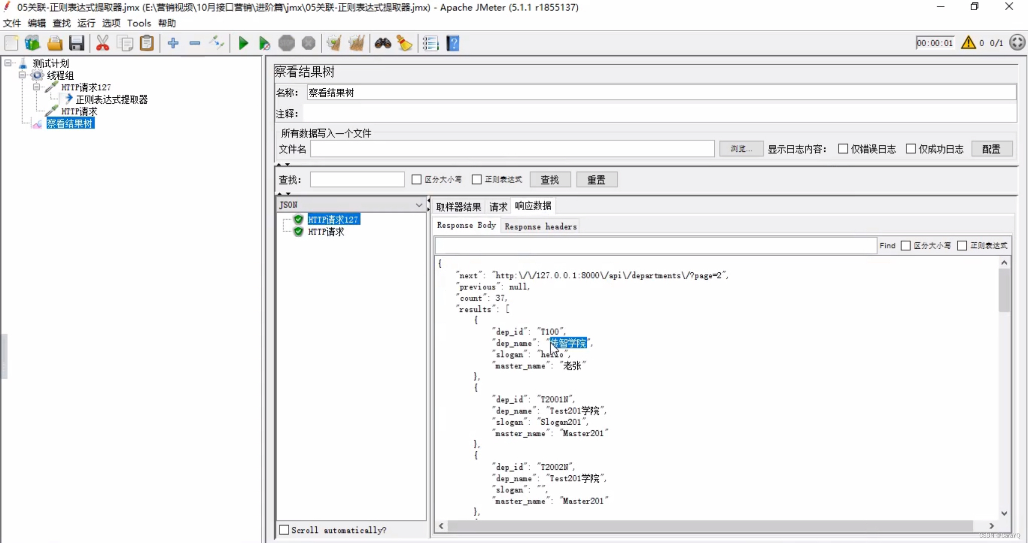Viewport: 1028px width, 543px height.
Task: Switch to Response Body tab
Action: [466, 226]
